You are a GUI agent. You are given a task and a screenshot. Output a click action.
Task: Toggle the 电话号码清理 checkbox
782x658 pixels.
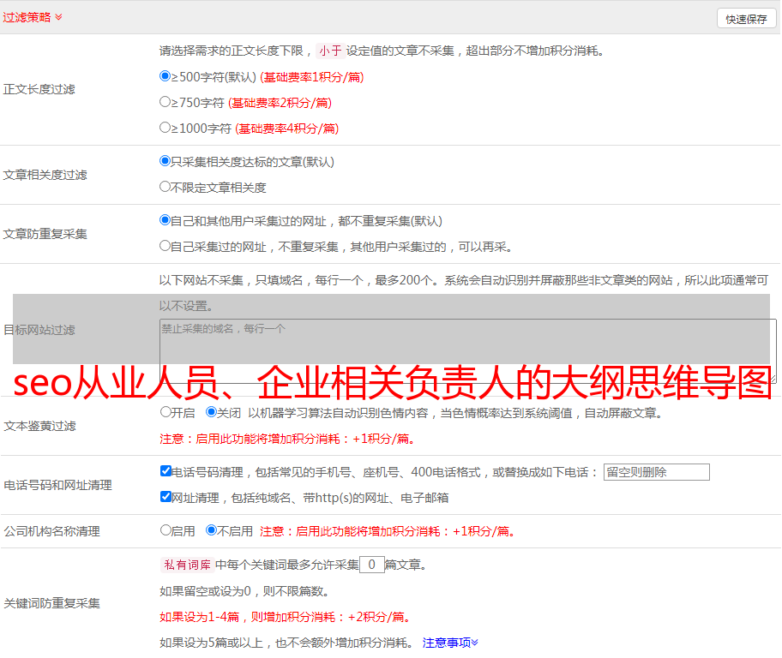(165, 471)
